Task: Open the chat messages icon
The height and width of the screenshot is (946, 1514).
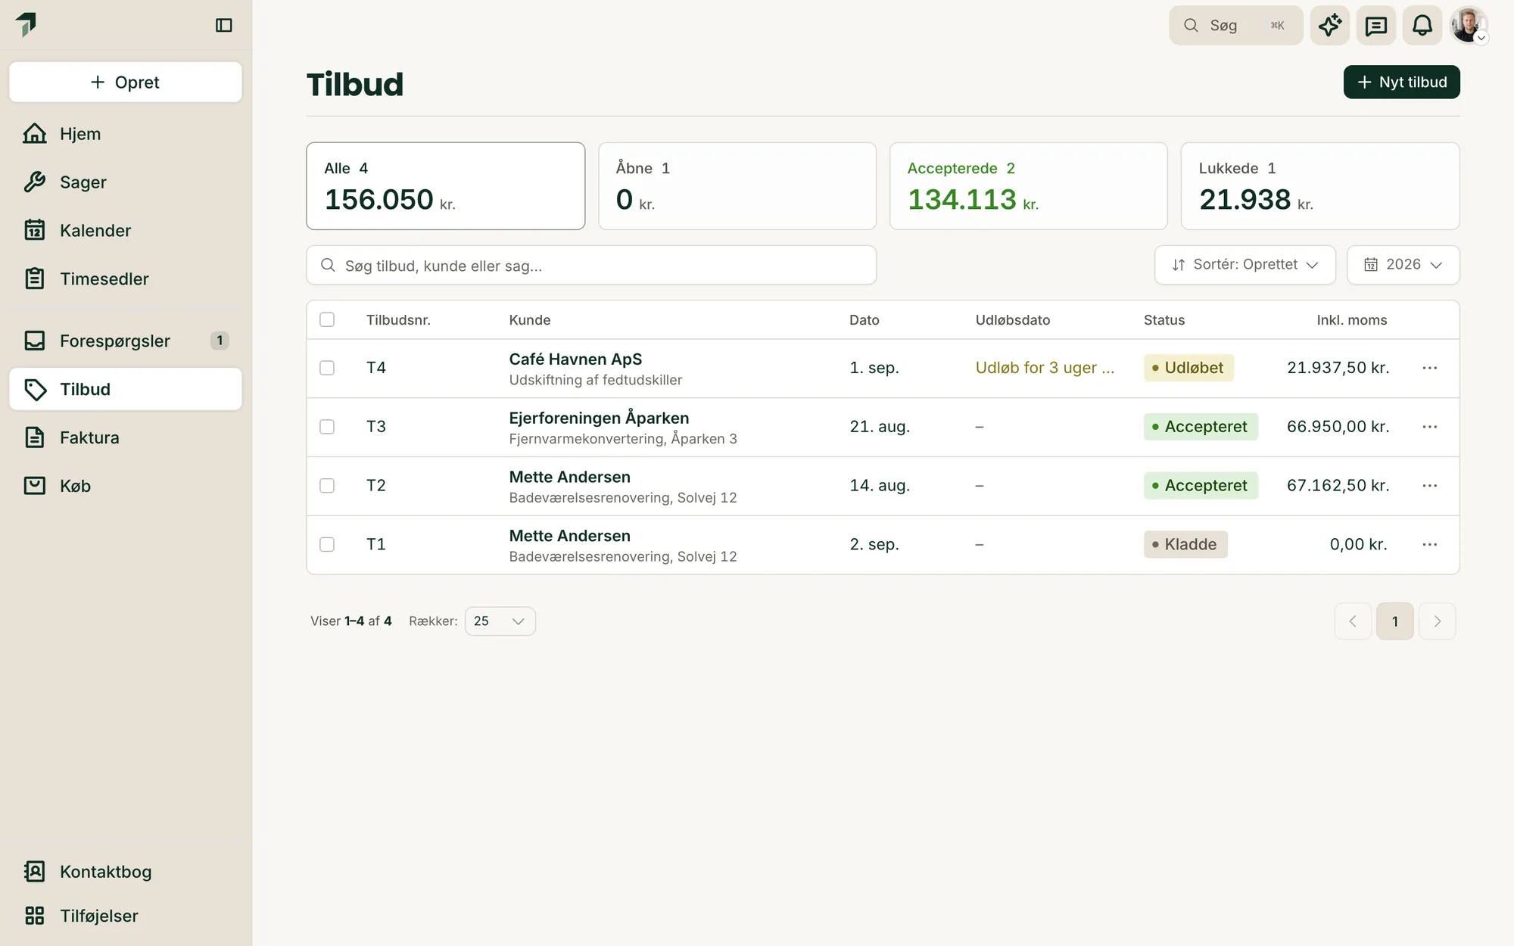Action: pos(1375,26)
